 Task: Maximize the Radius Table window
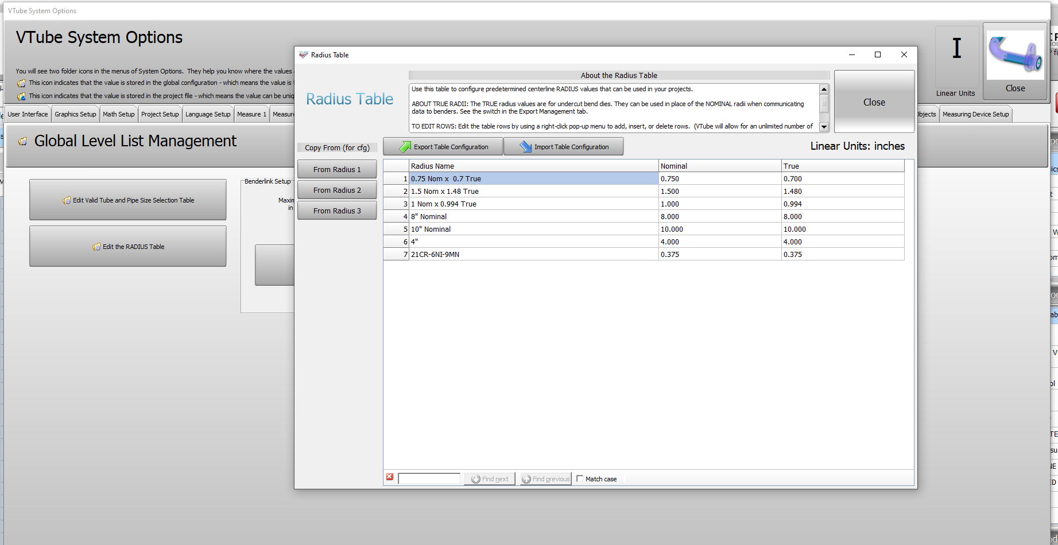coord(877,55)
